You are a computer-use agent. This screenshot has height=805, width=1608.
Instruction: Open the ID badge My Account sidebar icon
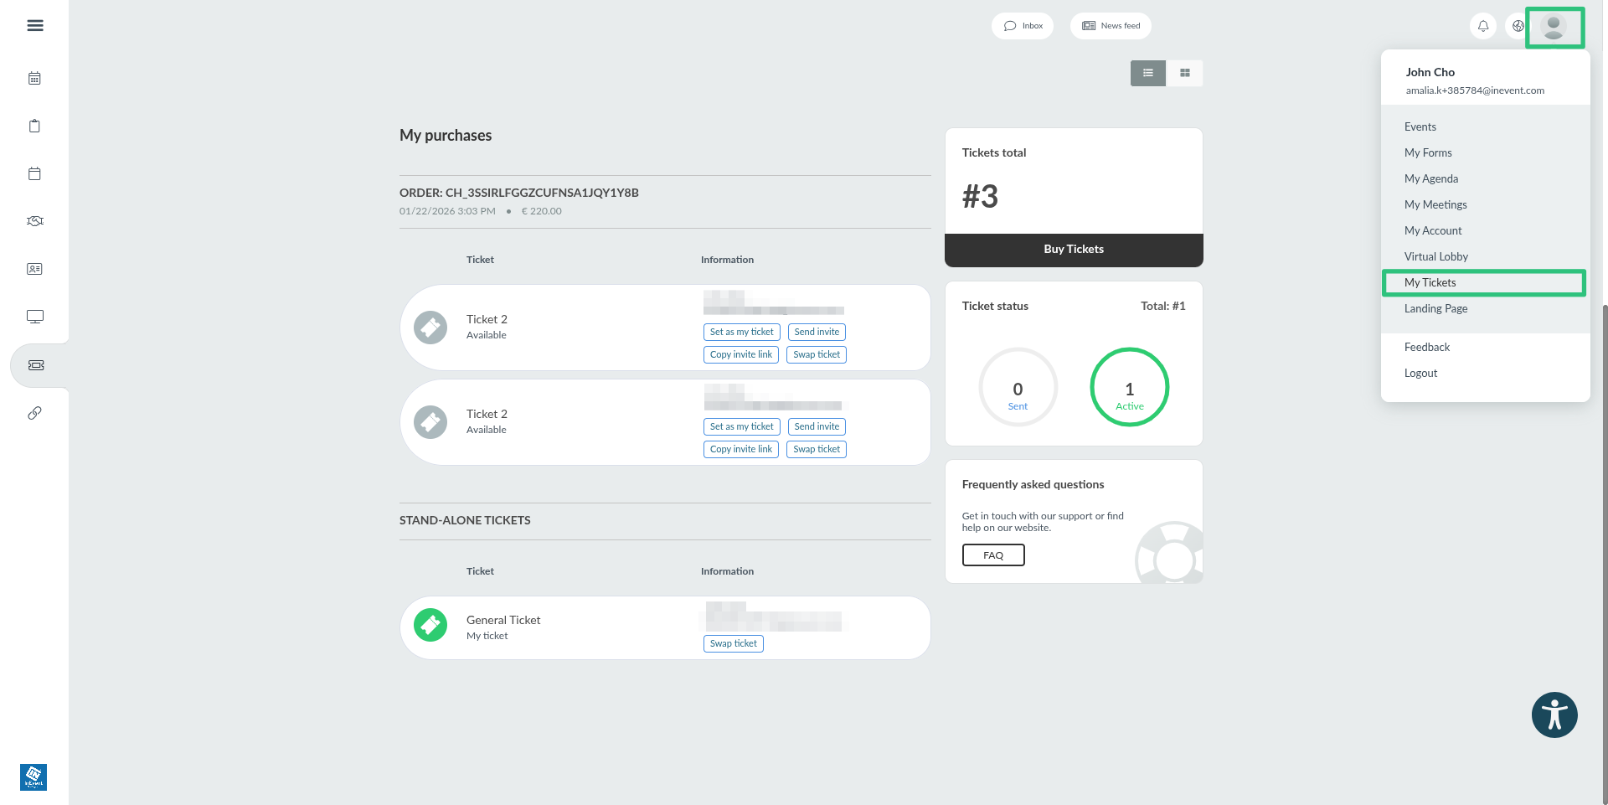[x=34, y=269]
